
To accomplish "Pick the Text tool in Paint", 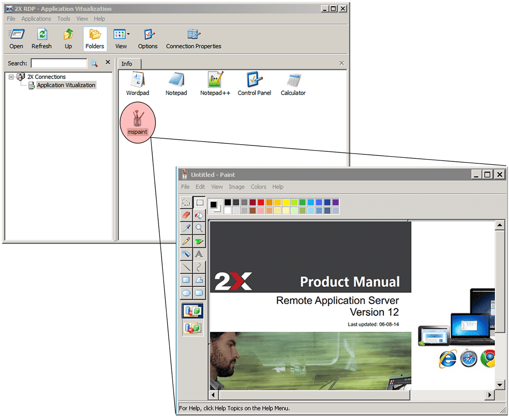I will click(199, 254).
